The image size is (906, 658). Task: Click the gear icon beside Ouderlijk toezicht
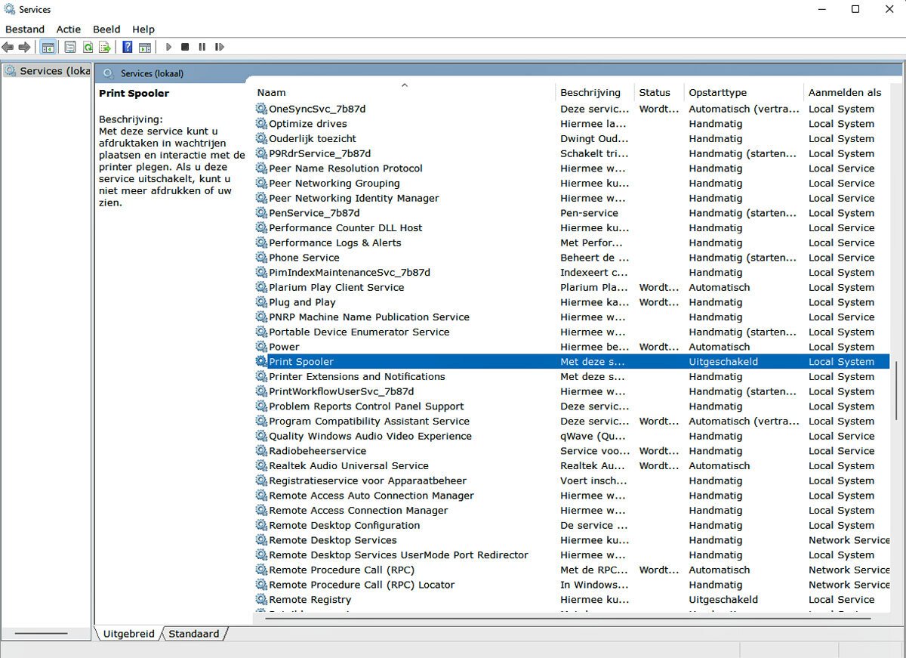point(261,139)
